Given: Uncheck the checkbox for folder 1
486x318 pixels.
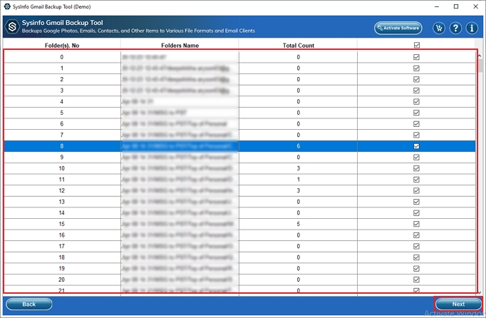Looking at the screenshot, I should (x=416, y=68).
